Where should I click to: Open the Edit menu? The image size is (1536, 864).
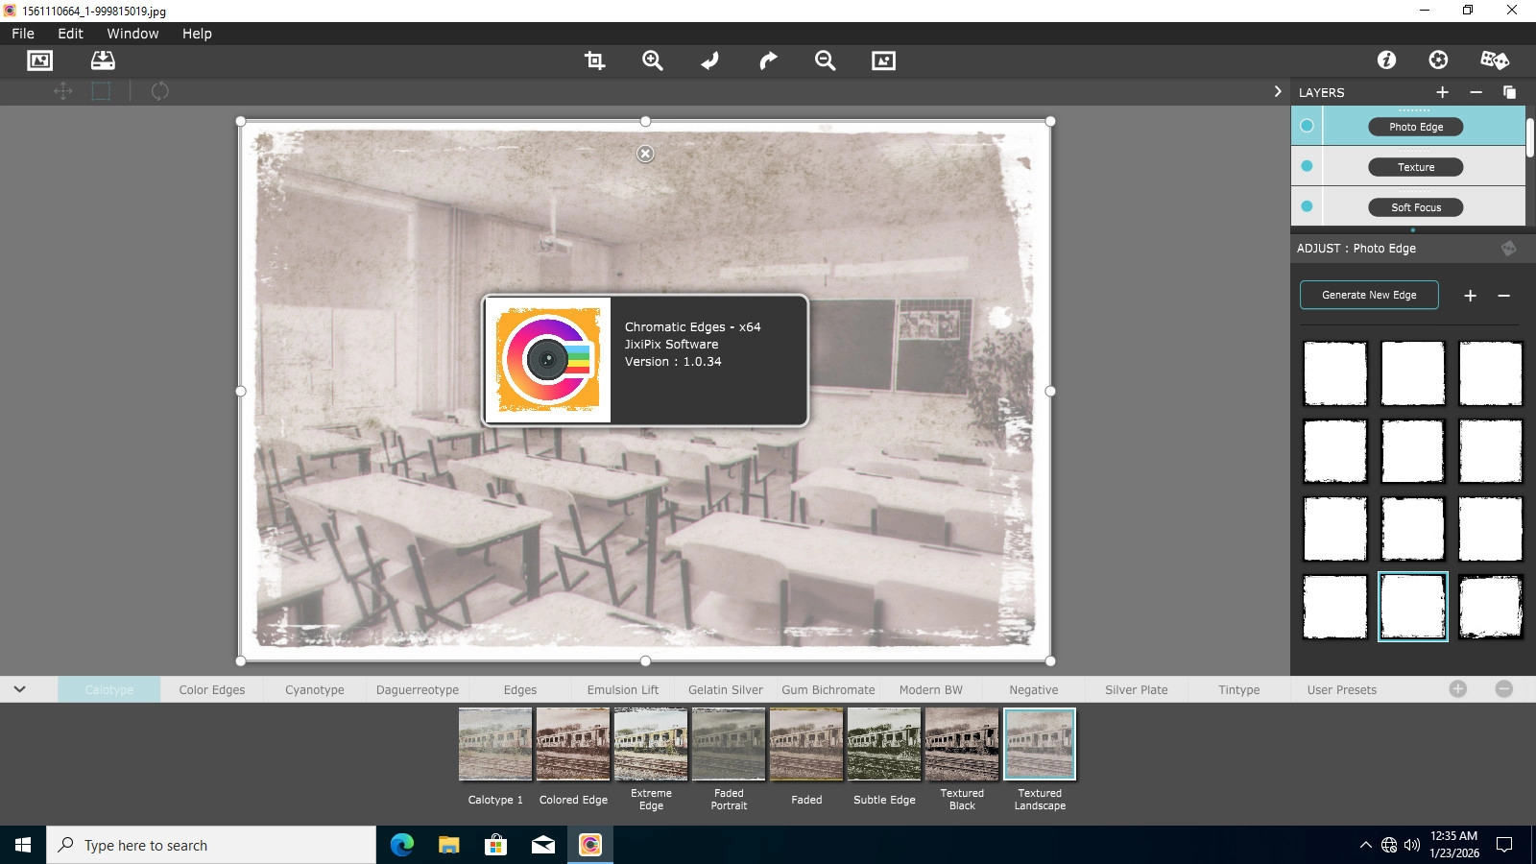(70, 34)
